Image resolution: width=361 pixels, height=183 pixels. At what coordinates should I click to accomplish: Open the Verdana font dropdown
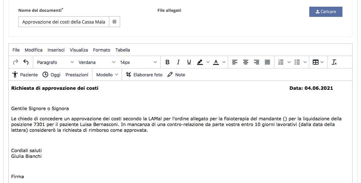click(97, 62)
